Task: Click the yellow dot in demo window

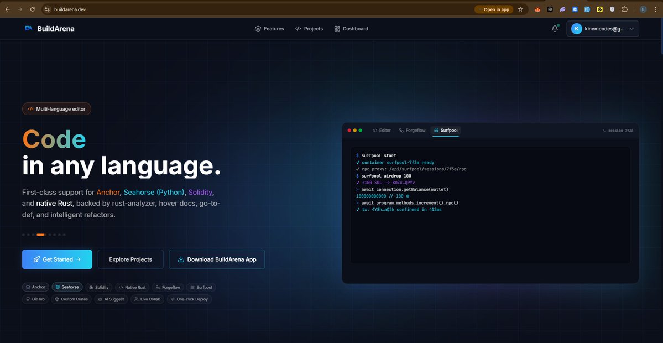Action: (x=355, y=130)
